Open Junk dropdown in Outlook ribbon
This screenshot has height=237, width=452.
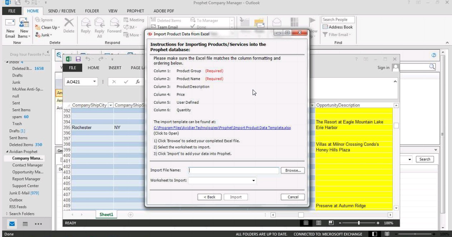point(44,35)
